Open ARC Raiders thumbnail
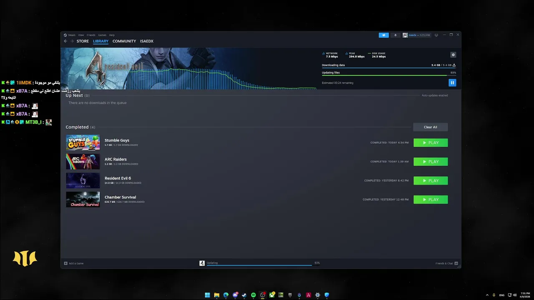 tap(83, 162)
